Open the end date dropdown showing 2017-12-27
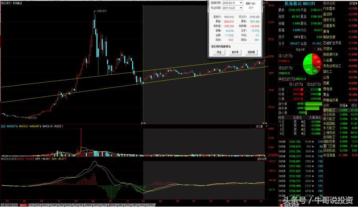Image resolution: width=358 pixels, height=207 pixels. 241,8
